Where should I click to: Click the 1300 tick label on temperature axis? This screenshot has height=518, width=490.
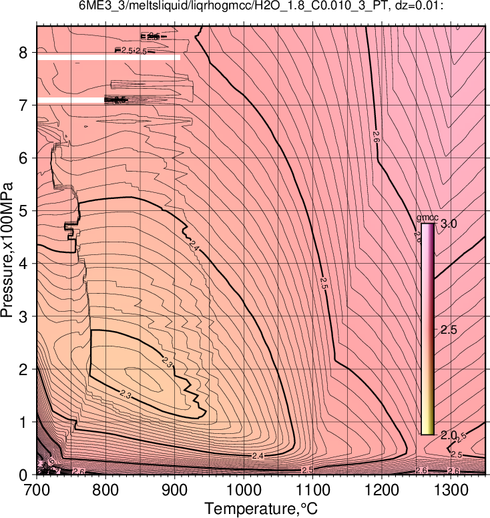click(451, 490)
